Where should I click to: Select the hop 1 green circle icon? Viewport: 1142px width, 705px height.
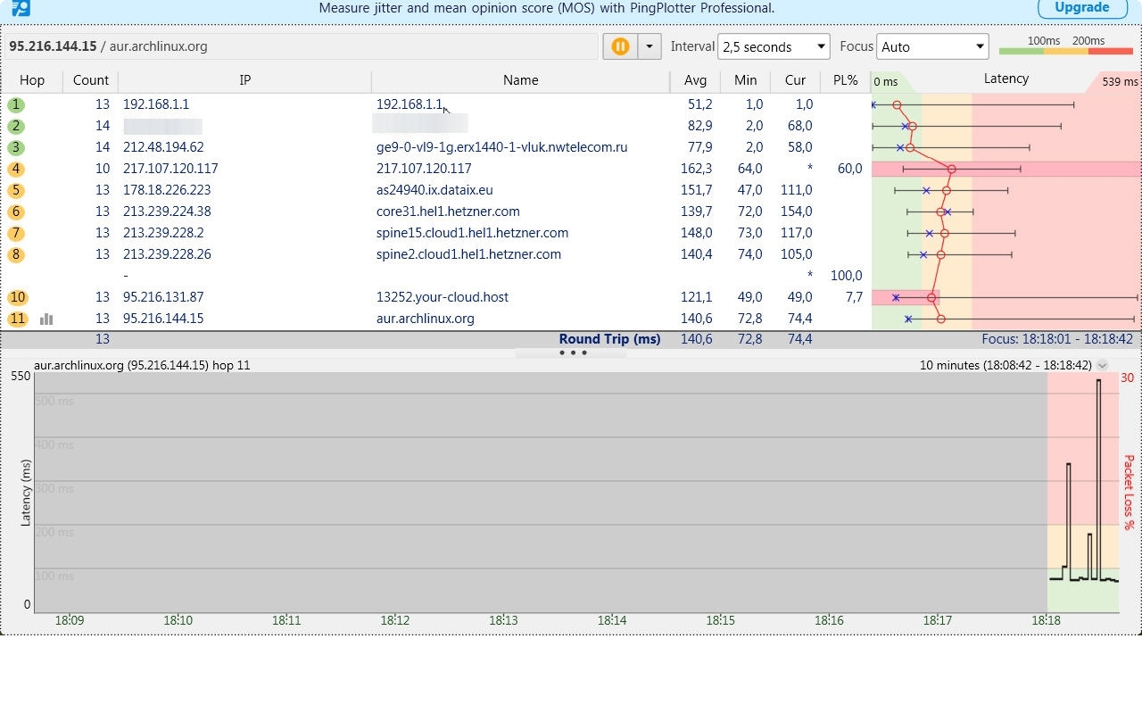click(16, 104)
